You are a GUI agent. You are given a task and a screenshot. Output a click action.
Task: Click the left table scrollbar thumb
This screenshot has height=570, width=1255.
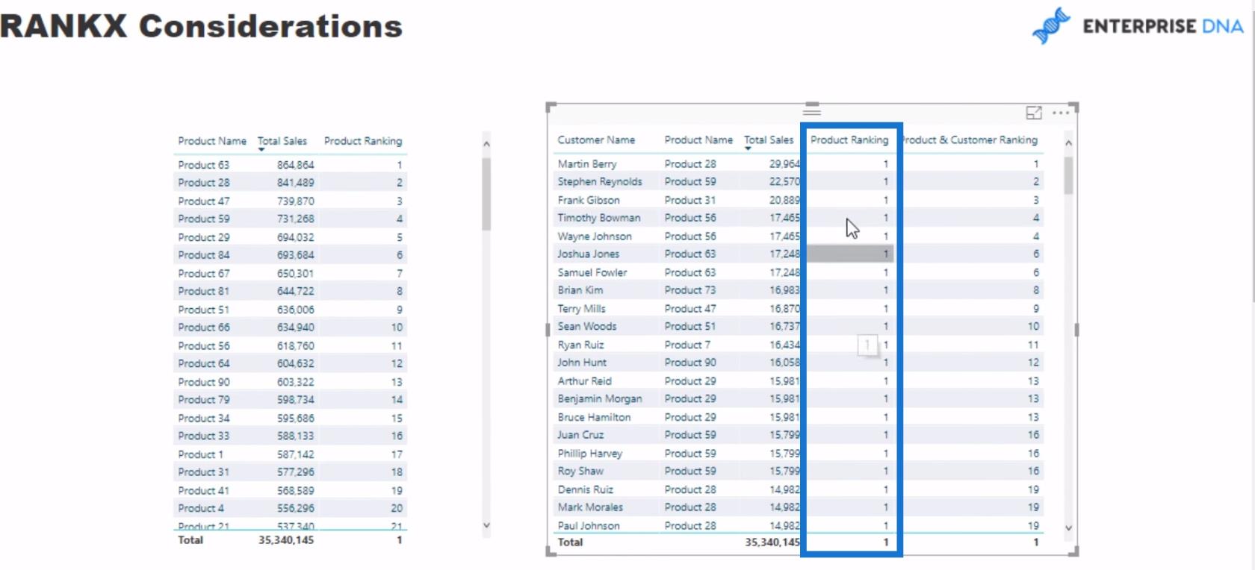click(486, 194)
